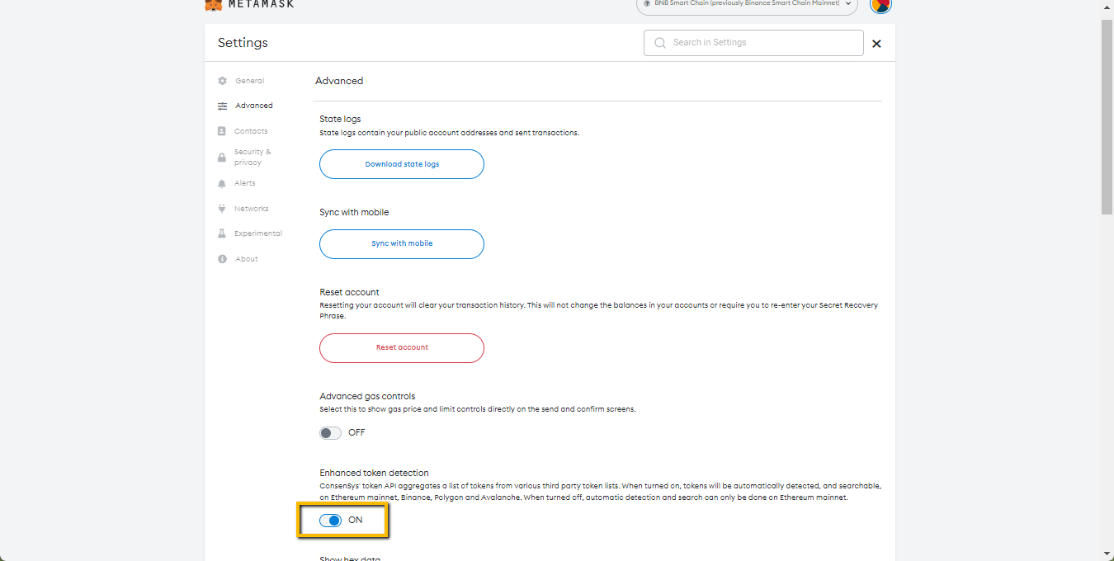Turn on Advanced gas controls toggle

click(x=330, y=433)
